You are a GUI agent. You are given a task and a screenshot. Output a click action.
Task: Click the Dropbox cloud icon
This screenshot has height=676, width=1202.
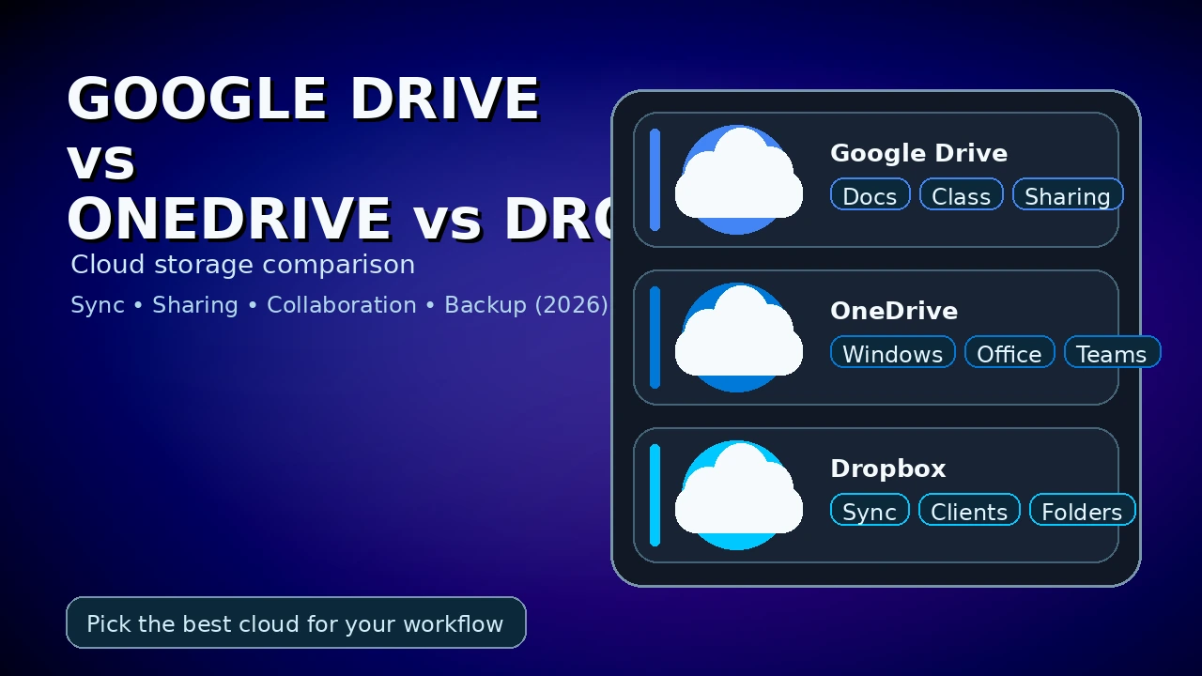click(738, 493)
